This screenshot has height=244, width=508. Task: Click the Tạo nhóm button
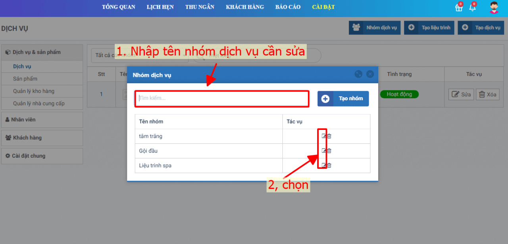pos(343,99)
